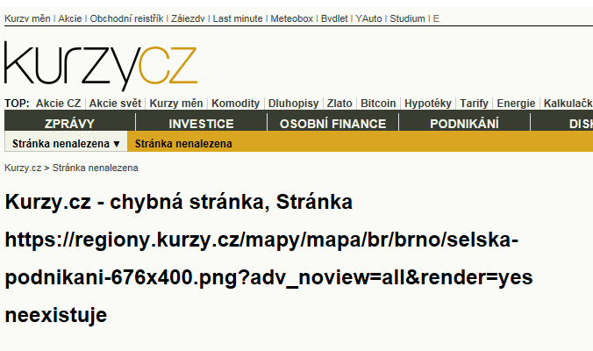Open the Meteobox link
Viewport: 593px width, 351px height.
click(x=291, y=18)
